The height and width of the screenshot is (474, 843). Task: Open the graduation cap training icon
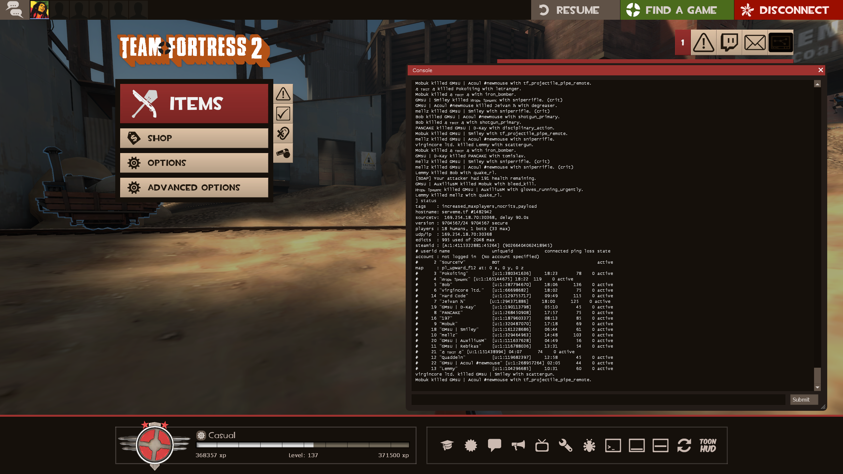(447, 445)
